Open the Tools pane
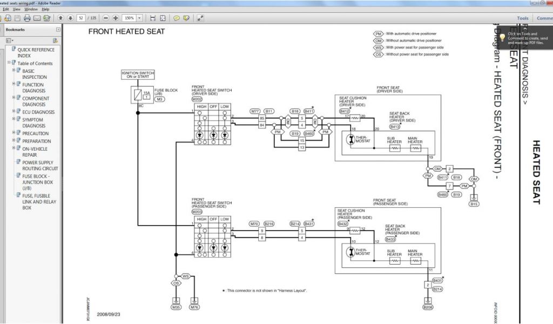This screenshot has height=324, width=553. pyautogui.click(x=523, y=18)
